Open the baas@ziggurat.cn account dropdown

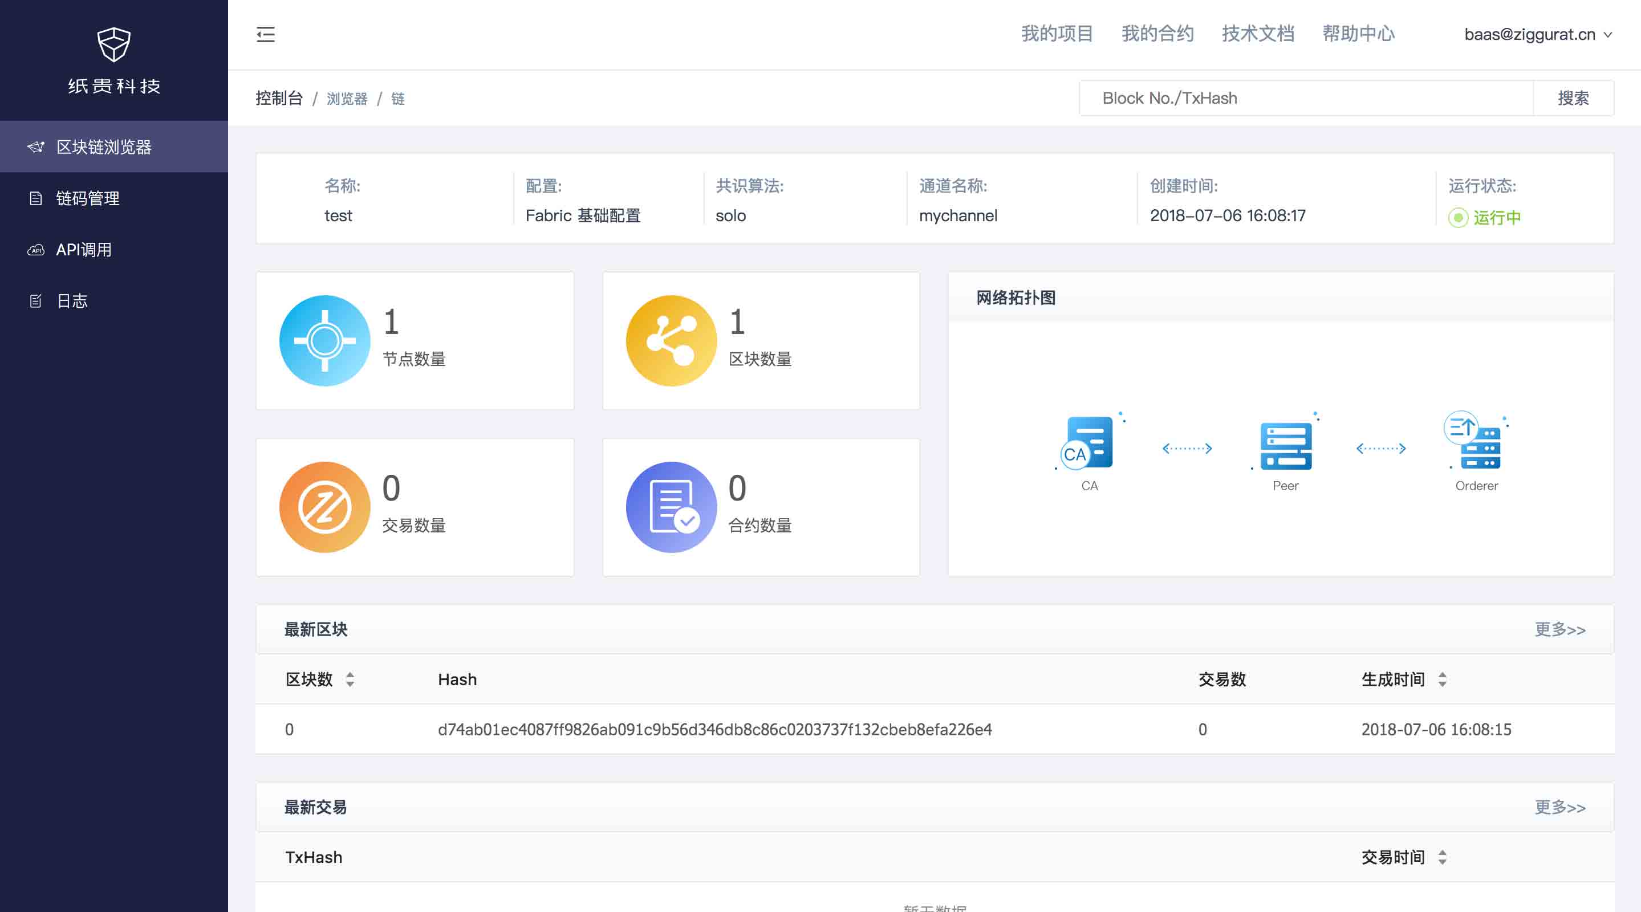pos(1537,34)
